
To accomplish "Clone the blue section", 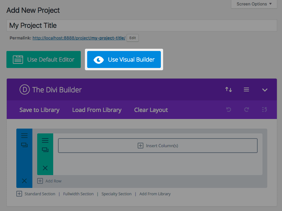I will 24,145.
